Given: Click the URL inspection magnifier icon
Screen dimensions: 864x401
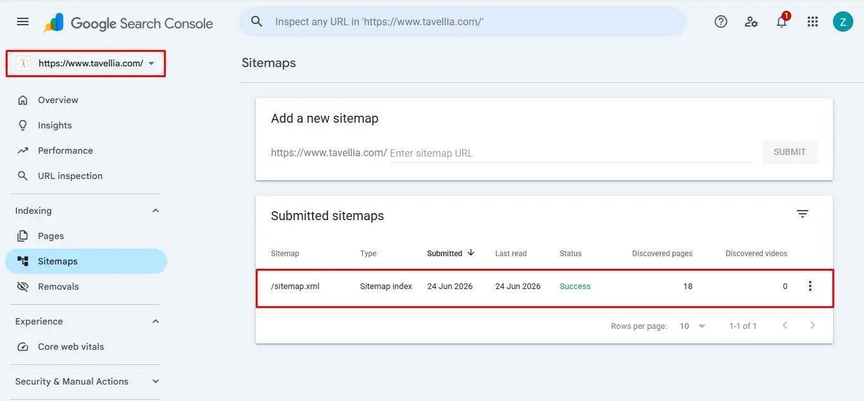Looking at the screenshot, I should point(23,176).
